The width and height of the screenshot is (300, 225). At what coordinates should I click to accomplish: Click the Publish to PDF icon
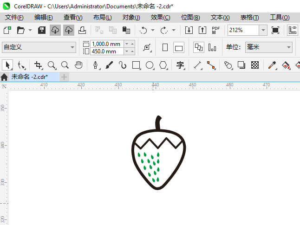(216, 30)
